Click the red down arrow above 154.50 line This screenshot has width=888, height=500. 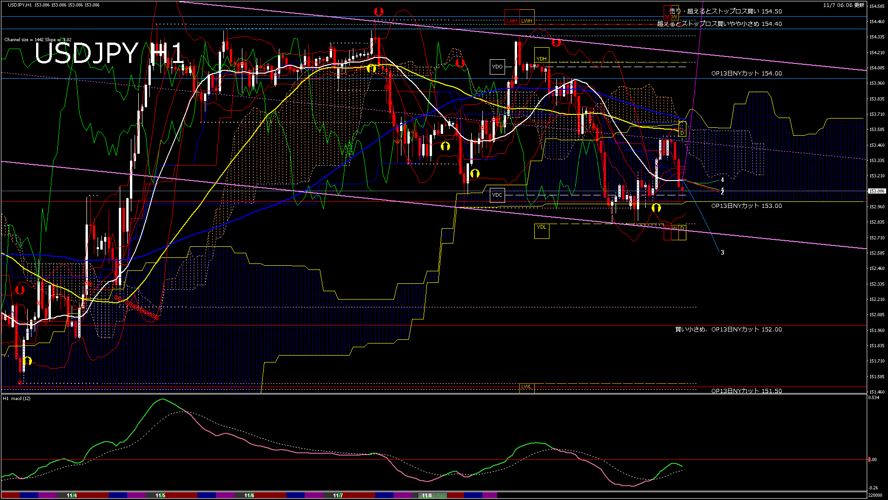pos(378,12)
